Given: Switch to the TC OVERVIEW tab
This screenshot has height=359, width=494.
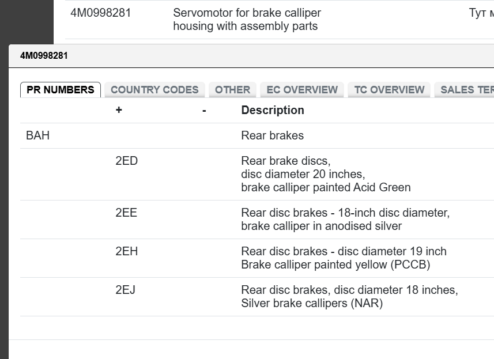Looking at the screenshot, I should pyautogui.click(x=389, y=90).
